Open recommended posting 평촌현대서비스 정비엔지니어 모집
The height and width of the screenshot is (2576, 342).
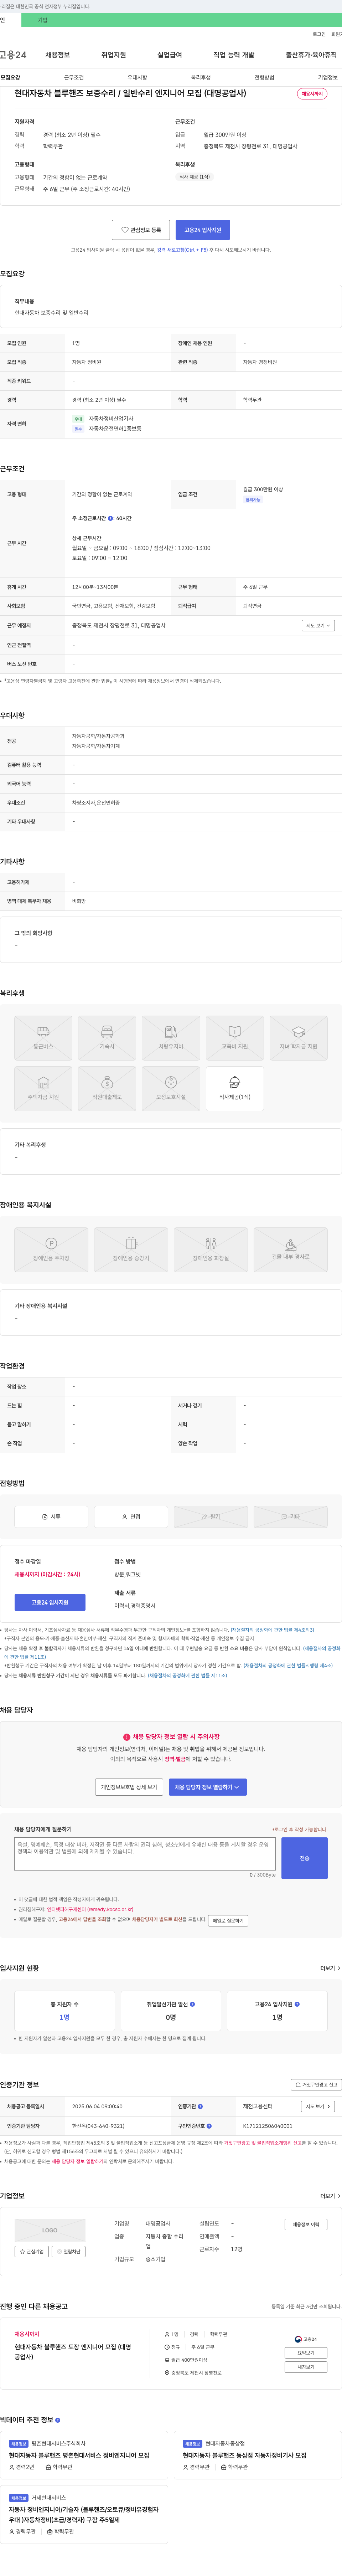coord(79,2455)
